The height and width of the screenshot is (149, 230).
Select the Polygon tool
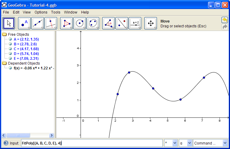pos(66,23)
